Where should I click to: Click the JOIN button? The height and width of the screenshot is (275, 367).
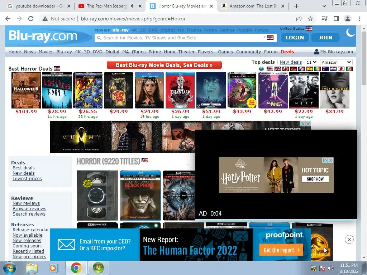click(x=325, y=37)
